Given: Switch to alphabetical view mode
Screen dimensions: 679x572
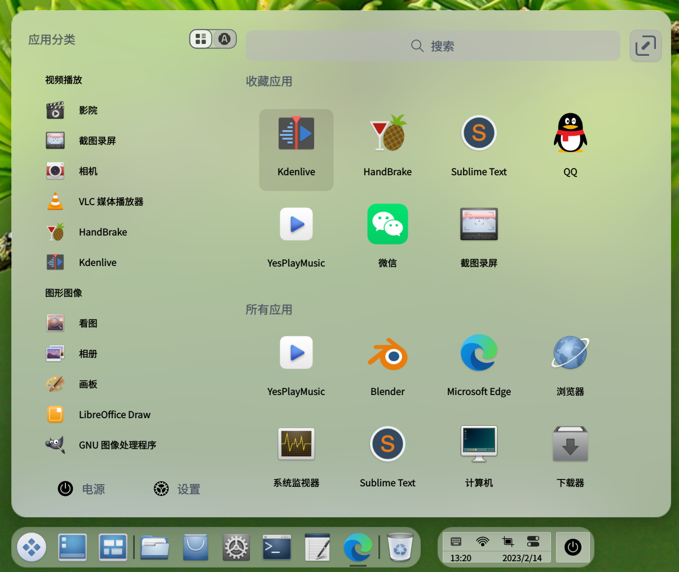Looking at the screenshot, I should pos(224,39).
